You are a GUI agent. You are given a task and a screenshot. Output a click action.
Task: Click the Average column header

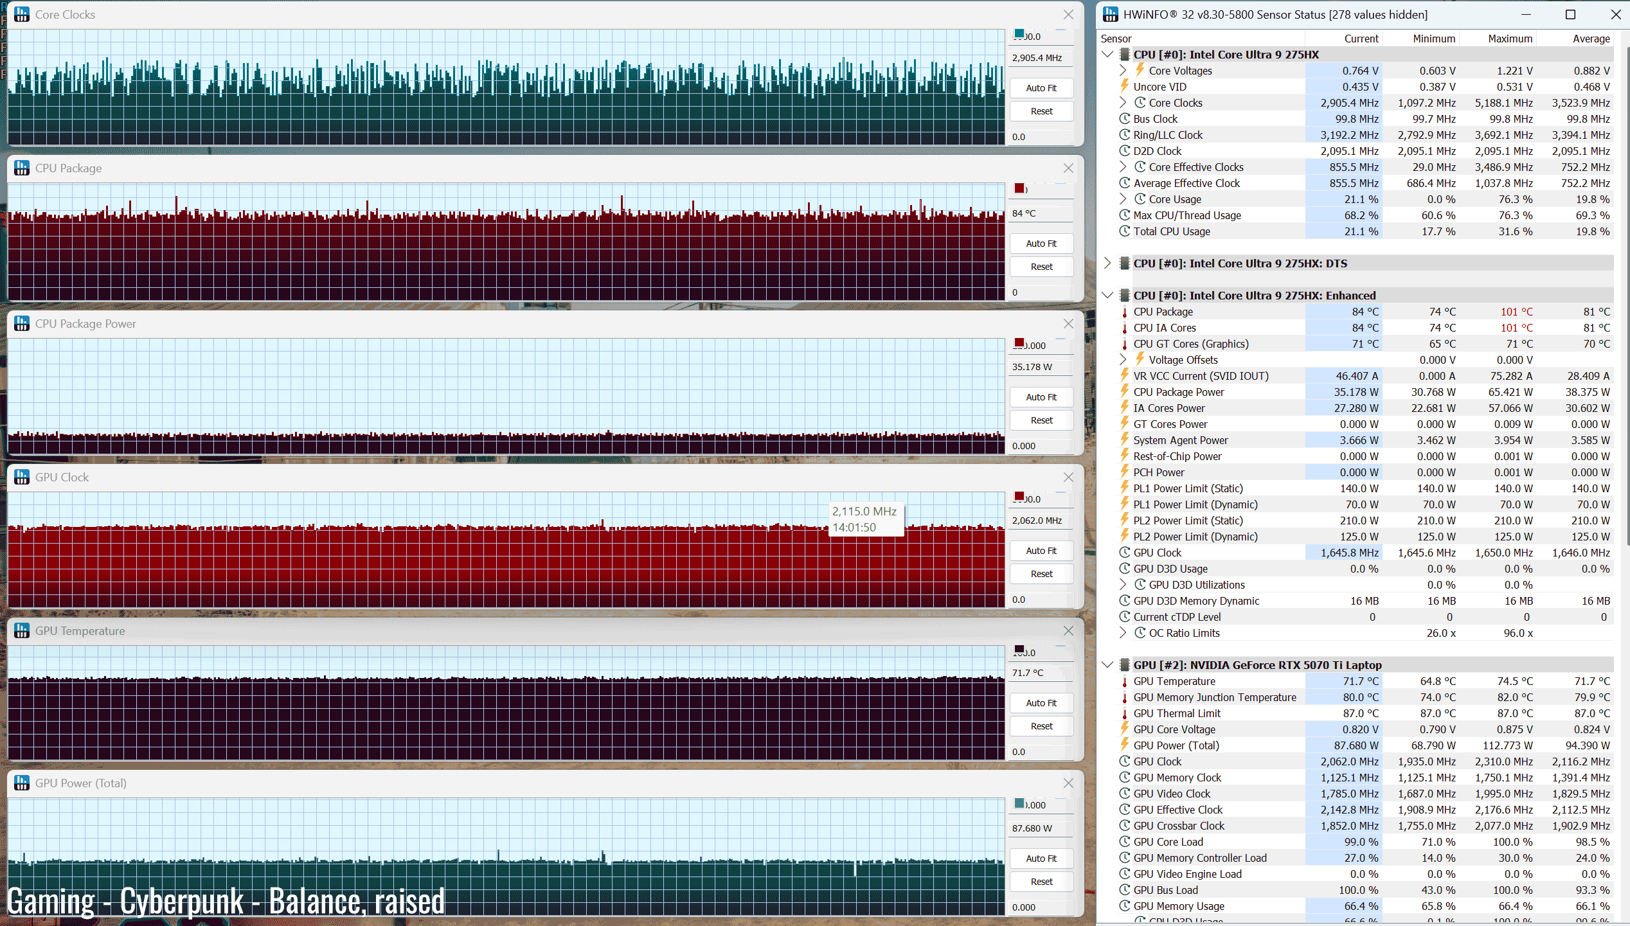1591,39
